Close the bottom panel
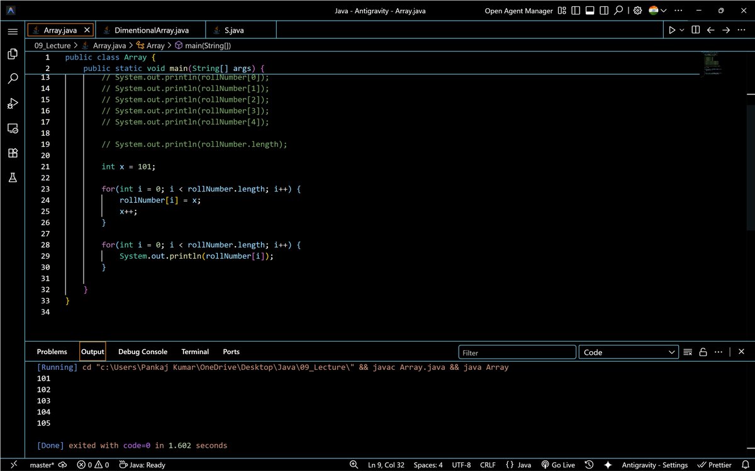This screenshot has width=755, height=471. point(741,352)
